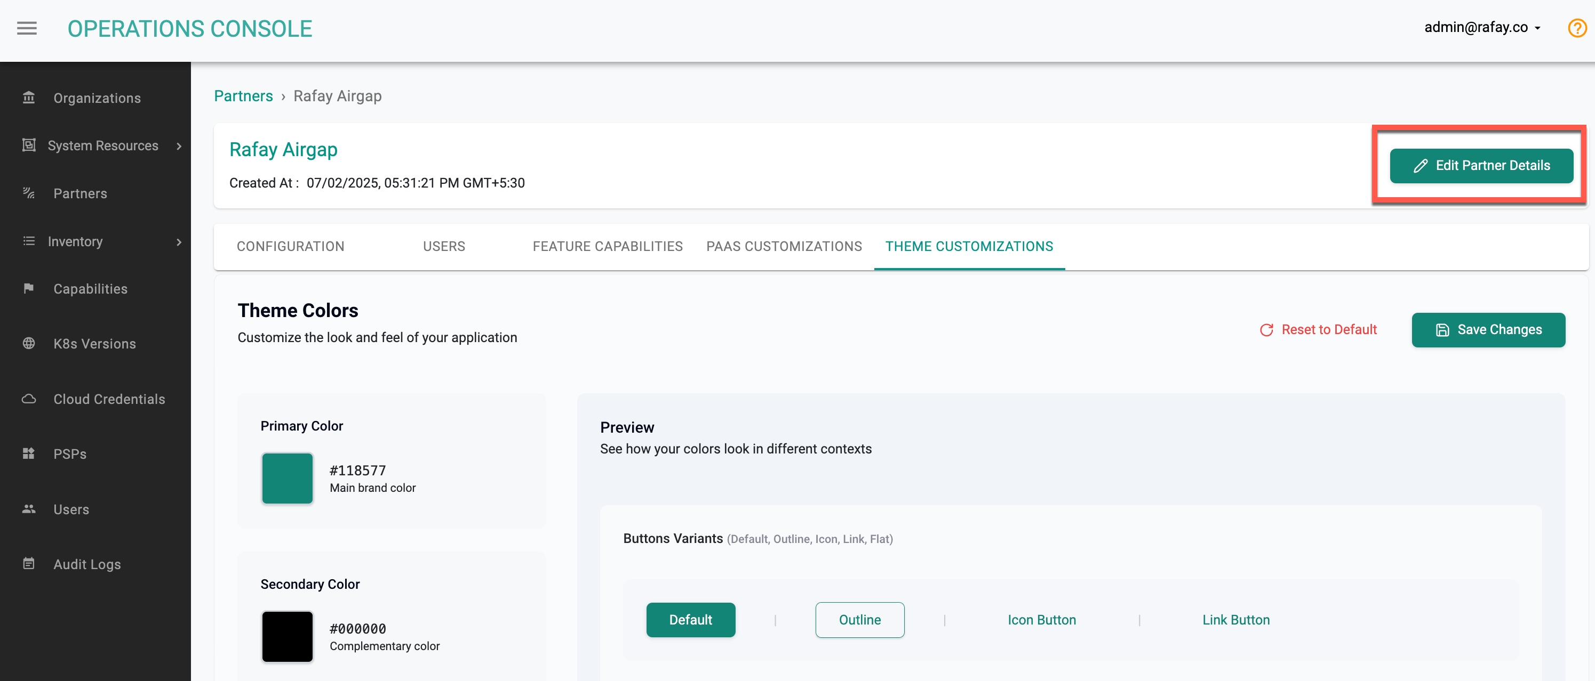Click Reset to Default
The image size is (1595, 681).
pyautogui.click(x=1318, y=330)
